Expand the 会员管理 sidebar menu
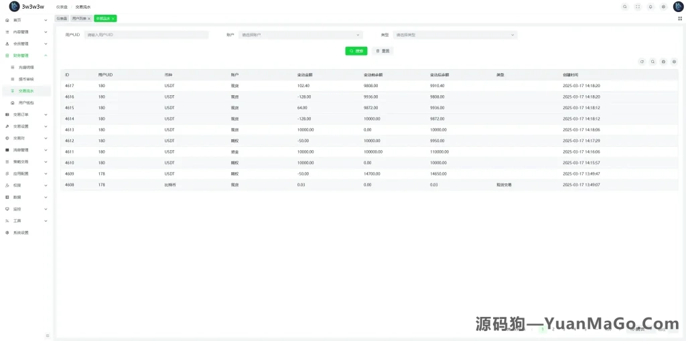Screen dimensions: 686x341 tap(26, 44)
